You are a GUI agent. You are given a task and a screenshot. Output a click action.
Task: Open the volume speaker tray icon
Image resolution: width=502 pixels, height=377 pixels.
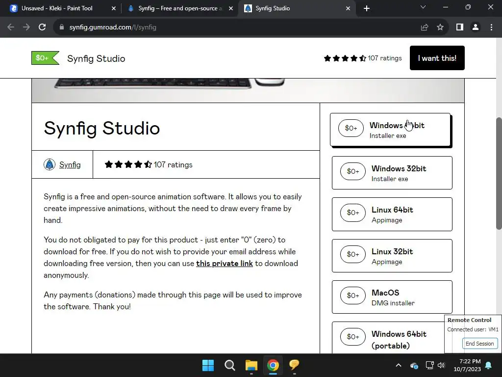[x=442, y=365]
